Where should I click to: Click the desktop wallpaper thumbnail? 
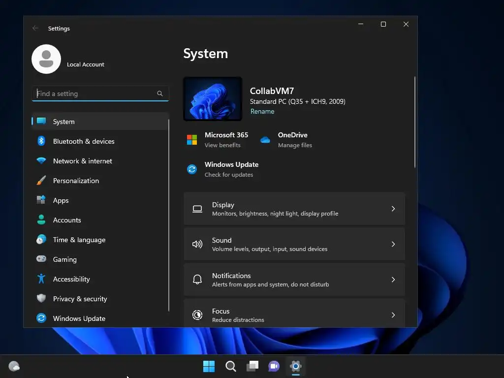click(x=213, y=98)
